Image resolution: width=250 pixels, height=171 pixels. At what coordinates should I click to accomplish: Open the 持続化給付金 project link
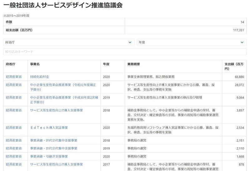click(40, 77)
